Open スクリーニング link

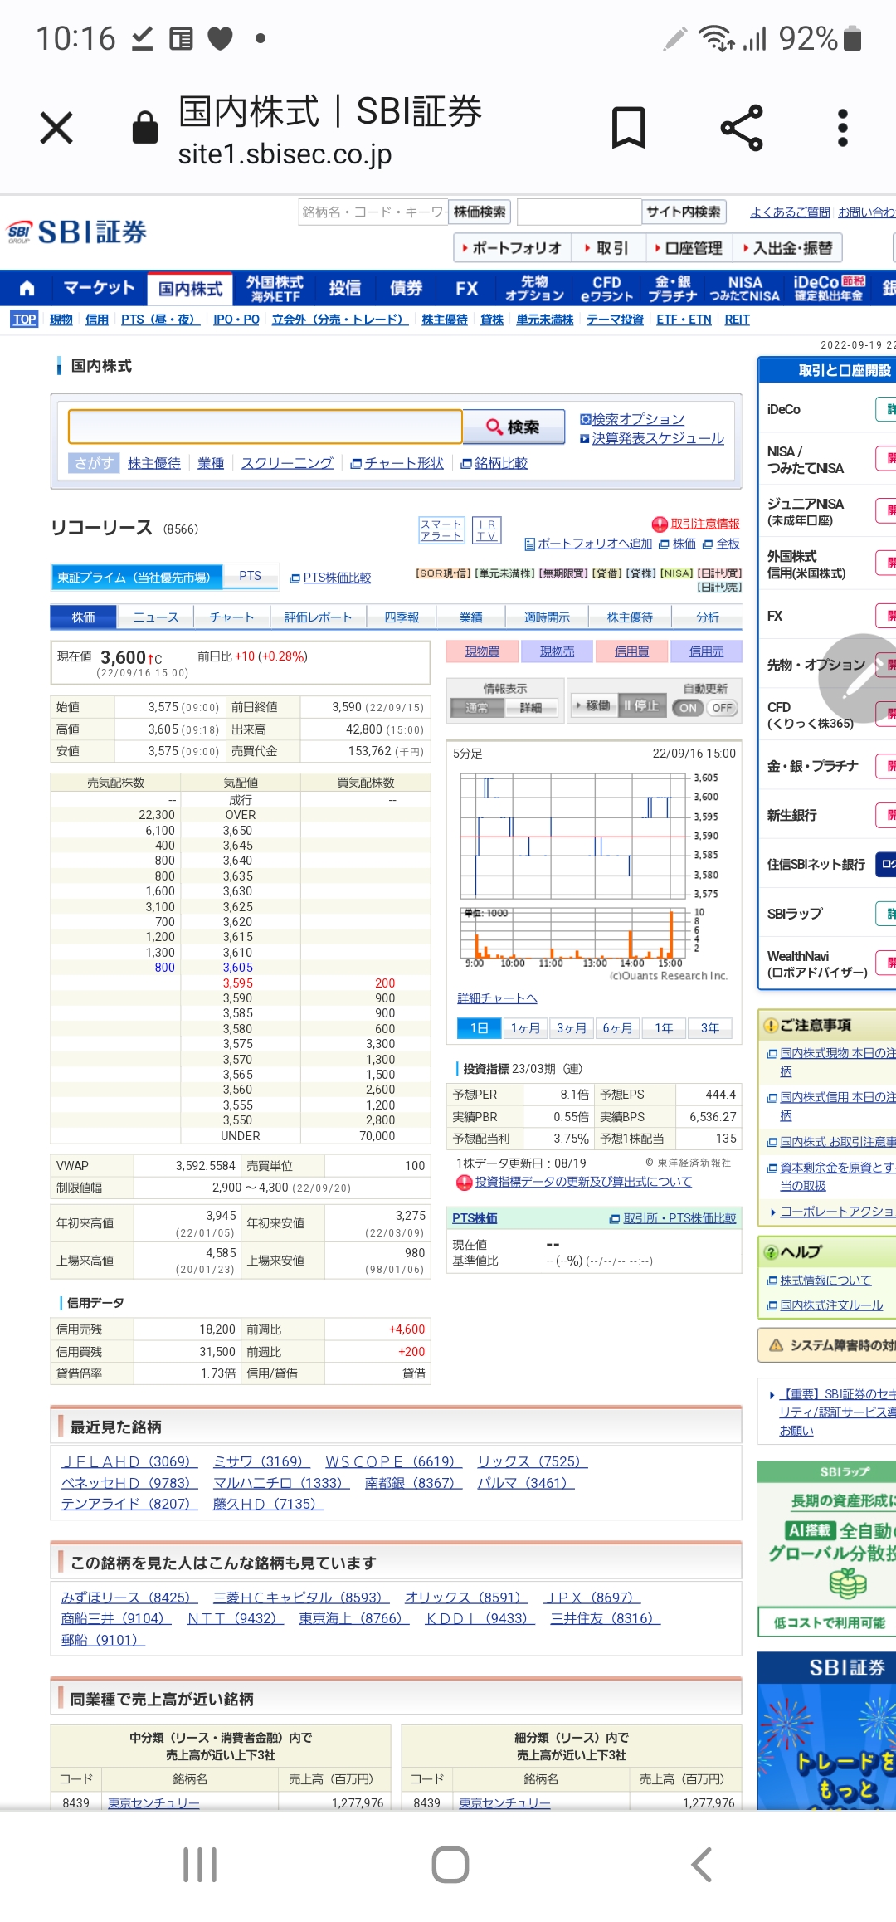point(287,463)
